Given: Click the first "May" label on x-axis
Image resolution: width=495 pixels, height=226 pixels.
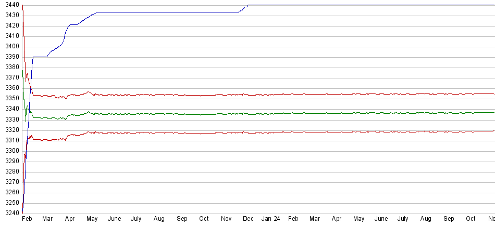Looking at the screenshot, I should (92, 219).
